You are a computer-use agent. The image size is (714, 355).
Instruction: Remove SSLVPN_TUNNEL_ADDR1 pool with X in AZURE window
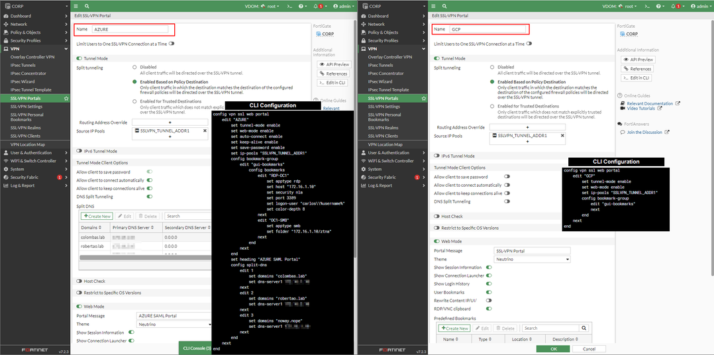pos(205,130)
